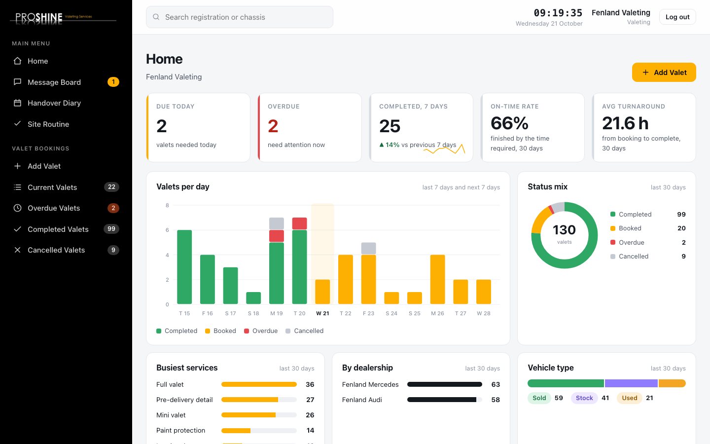Click the Site Routine checkmark icon
This screenshot has height=444, width=710.
coord(17,124)
